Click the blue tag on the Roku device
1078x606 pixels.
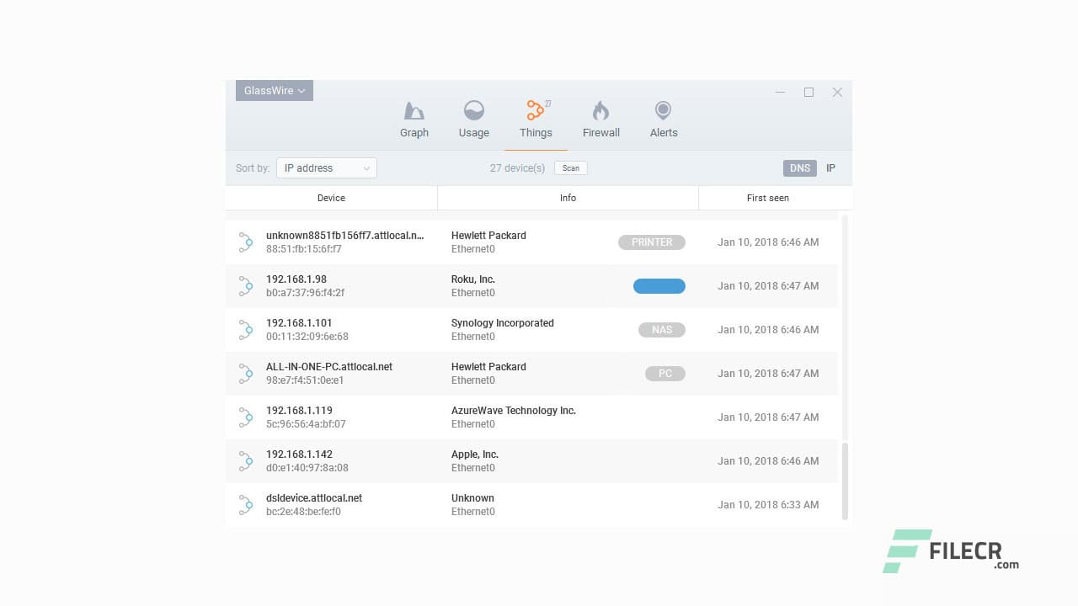pos(659,285)
